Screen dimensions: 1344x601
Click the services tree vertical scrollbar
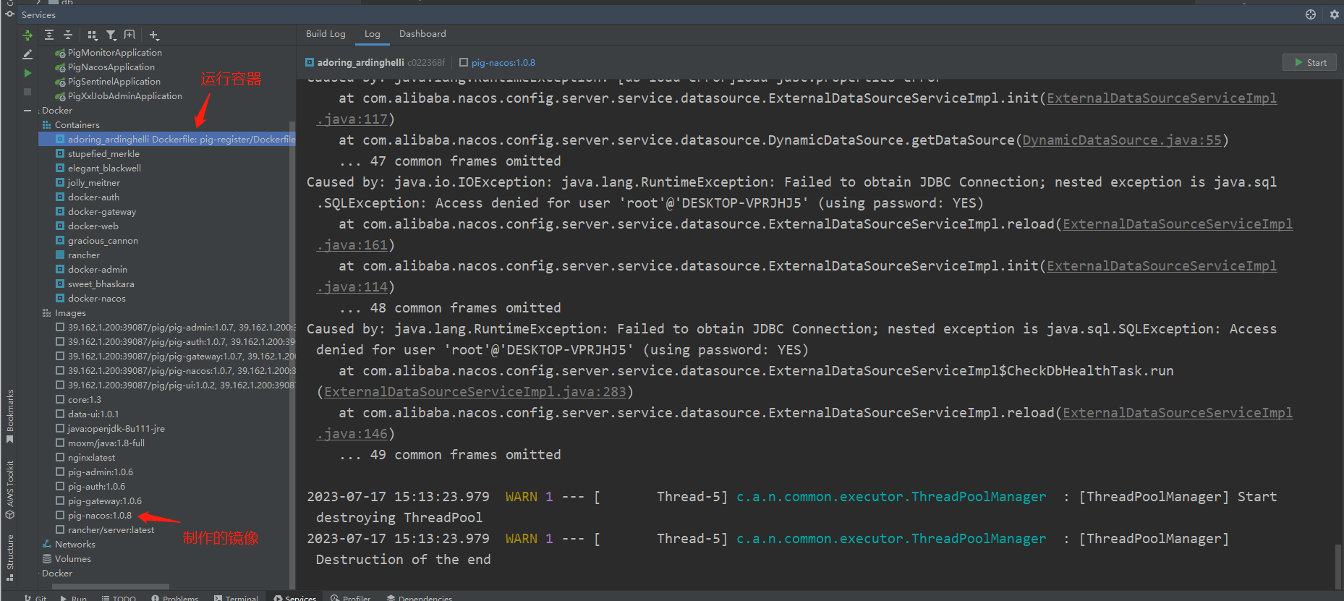pos(292,354)
